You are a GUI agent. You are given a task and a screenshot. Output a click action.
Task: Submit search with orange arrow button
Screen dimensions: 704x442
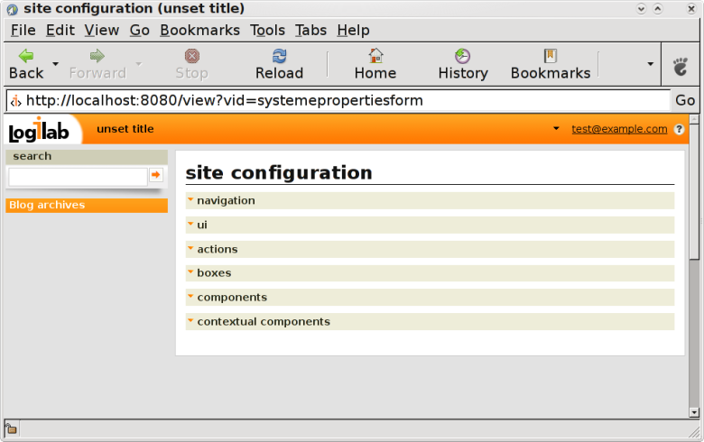[x=156, y=175]
